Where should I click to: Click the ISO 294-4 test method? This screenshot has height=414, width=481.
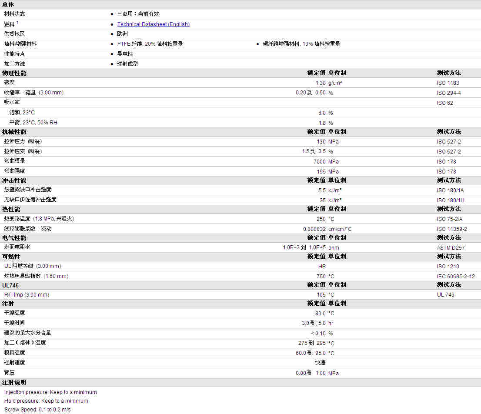449,93
